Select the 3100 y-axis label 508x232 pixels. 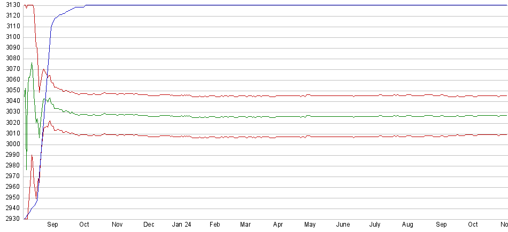(11, 37)
